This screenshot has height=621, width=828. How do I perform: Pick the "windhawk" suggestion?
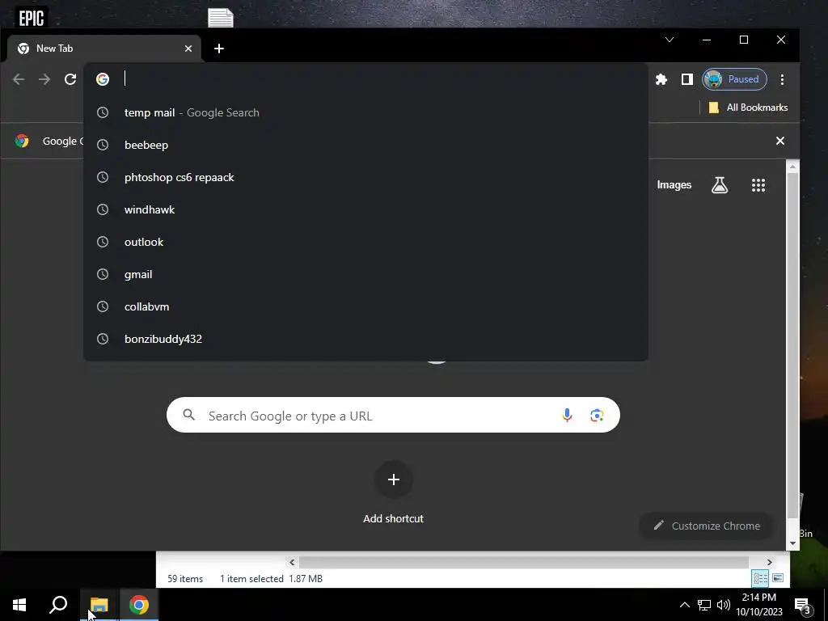pos(365,209)
